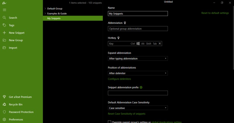Toggle the Windows key hotkey modifier
Screen dimensions: 234x123
[138, 44]
